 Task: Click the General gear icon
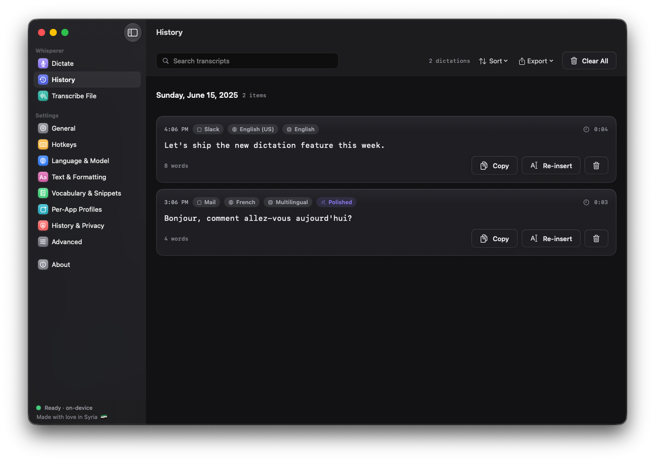pyautogui.click(x=43, y=128)
